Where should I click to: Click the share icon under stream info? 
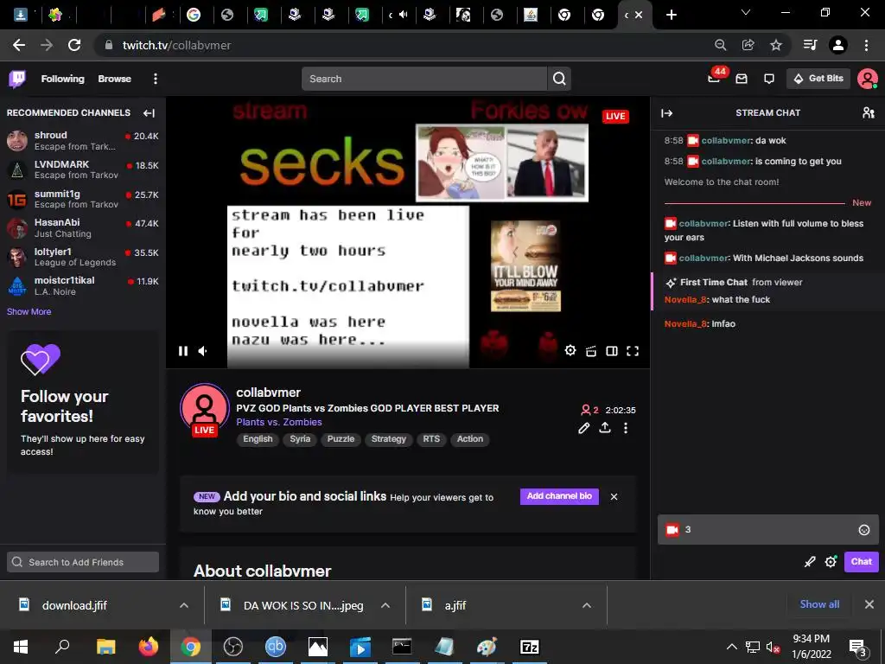[x=605, y=427]
